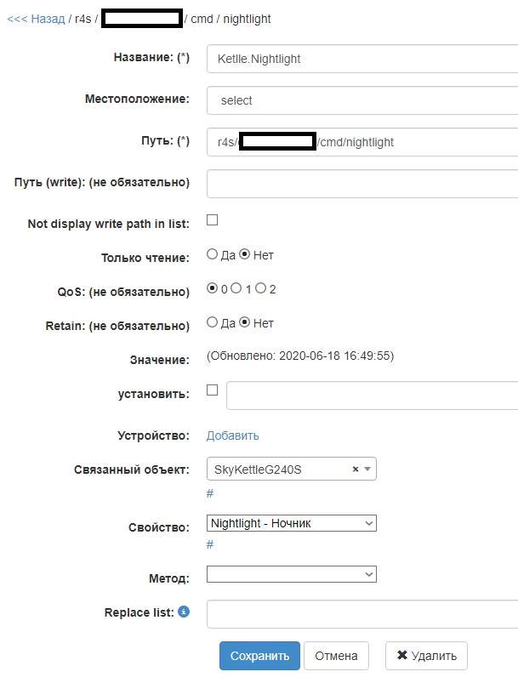
Task: Click the '<<< Назад' breadcrumb link
Action: [x=37, y=20]
